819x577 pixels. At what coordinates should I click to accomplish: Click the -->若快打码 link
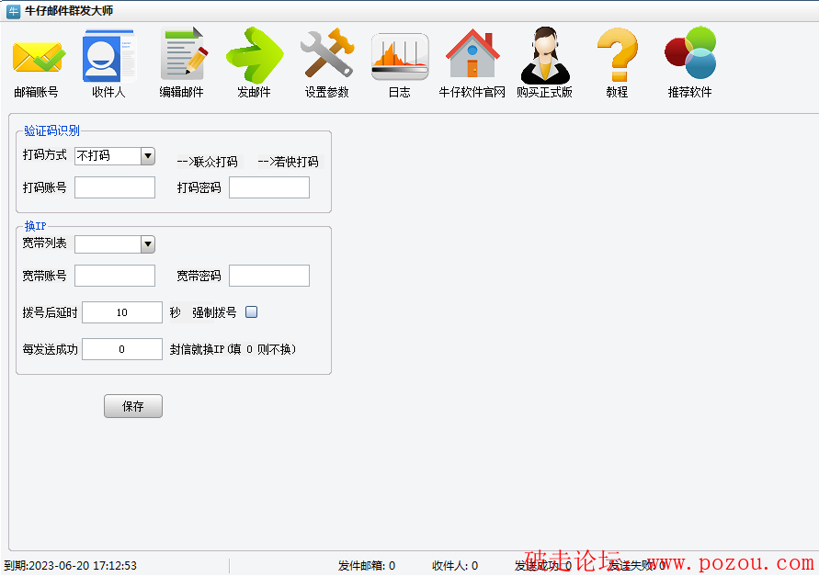pyautogui.click(x=288, y=162)
